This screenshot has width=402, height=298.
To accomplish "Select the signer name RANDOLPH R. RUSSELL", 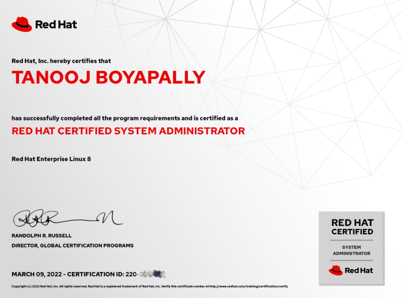I will [x=41, y=235].
